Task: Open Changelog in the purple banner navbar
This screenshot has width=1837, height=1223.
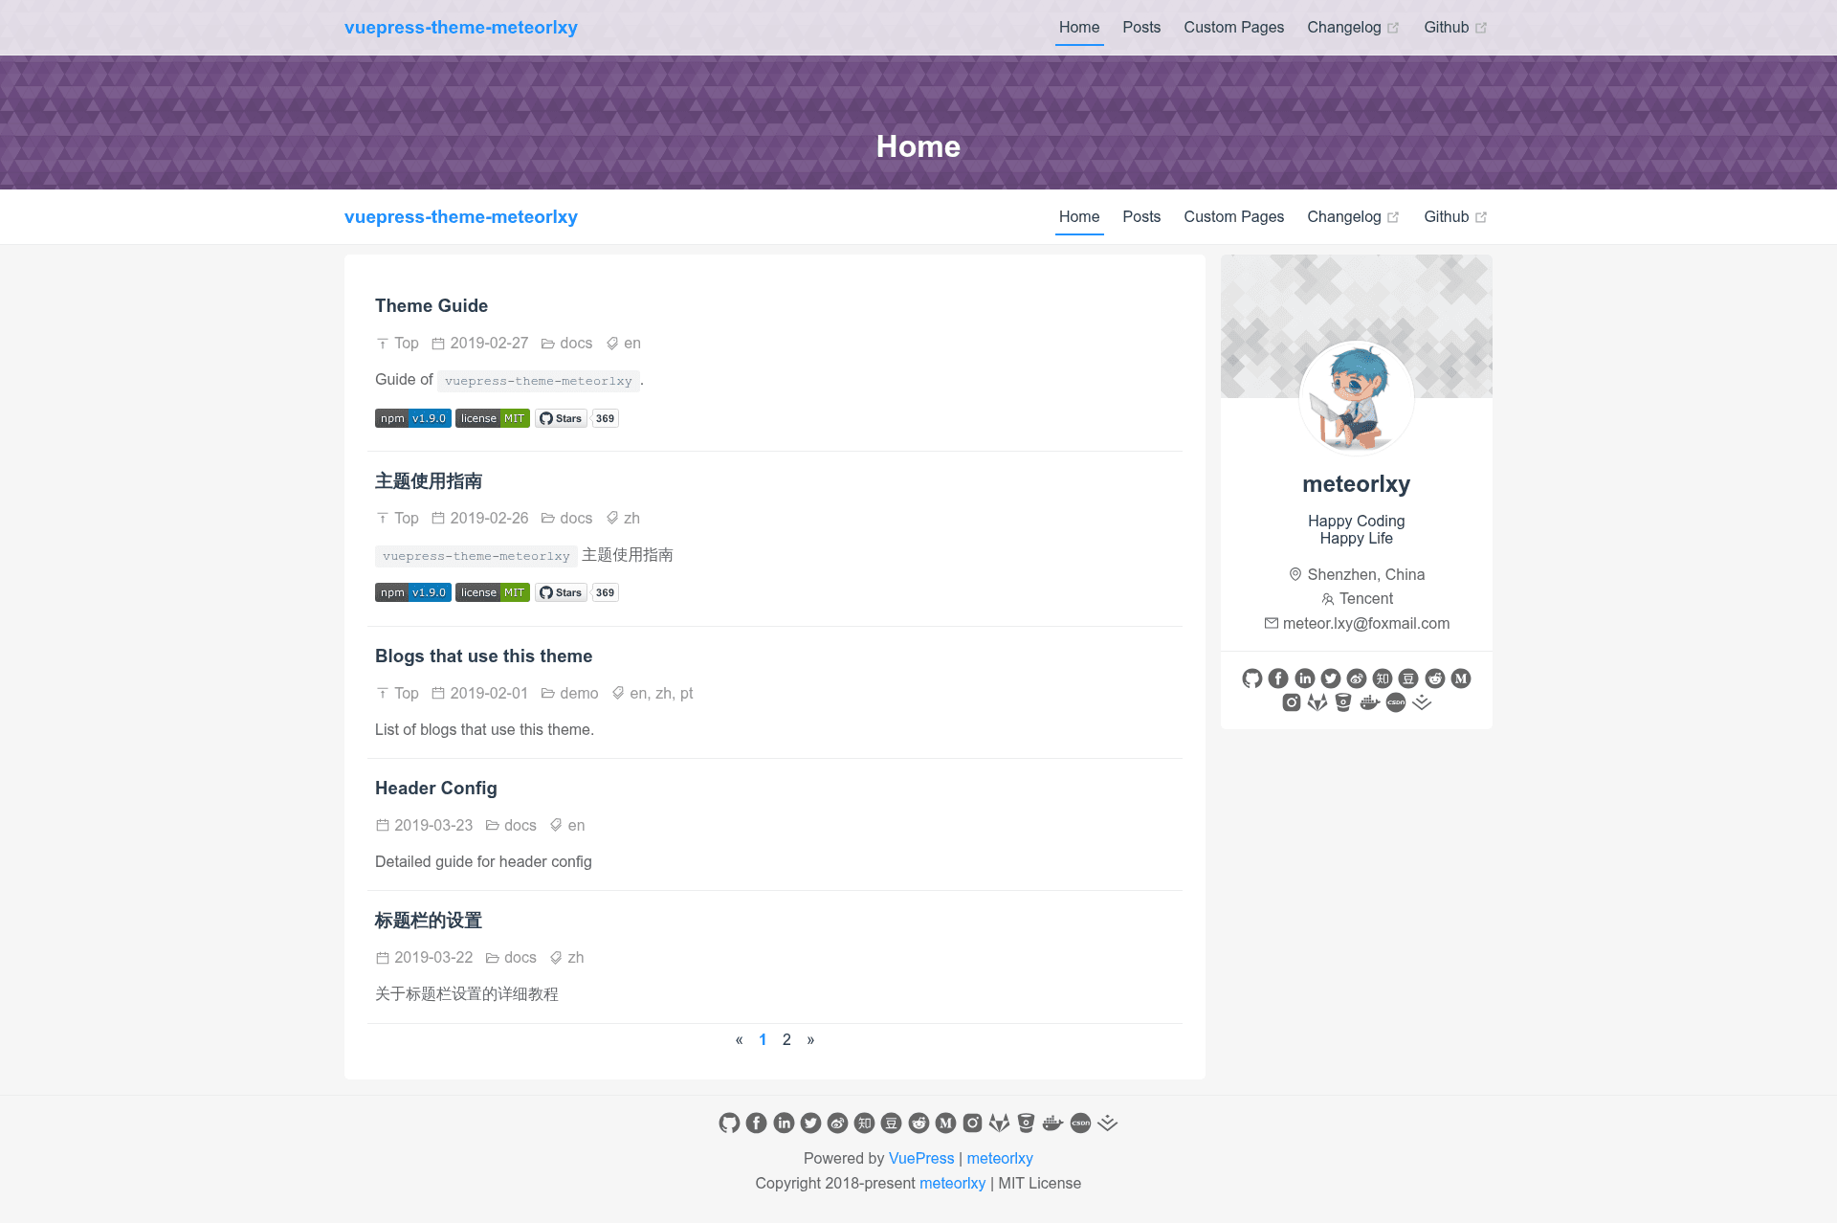Action: point(1353,28)
